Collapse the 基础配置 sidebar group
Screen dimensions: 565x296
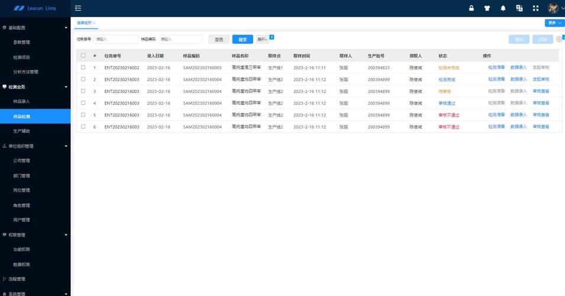(66, 28)
